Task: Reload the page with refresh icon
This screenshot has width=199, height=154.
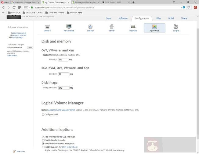Action: pos(14,8)
